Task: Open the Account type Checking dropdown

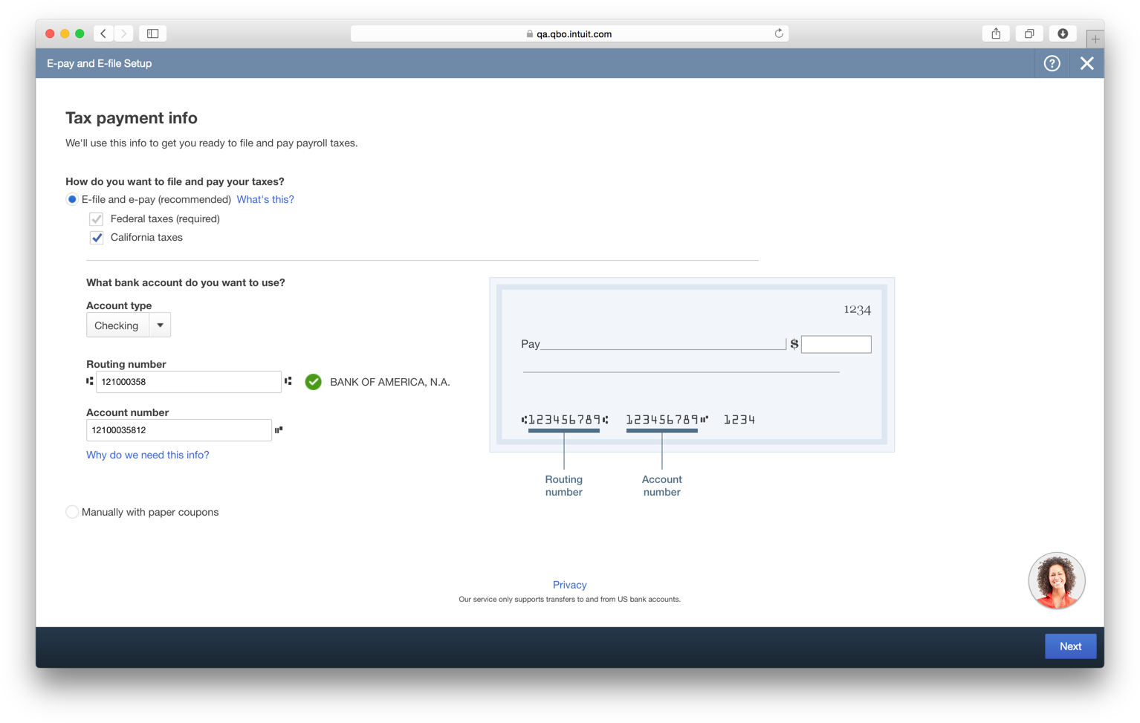Action: tap(129, 325)
